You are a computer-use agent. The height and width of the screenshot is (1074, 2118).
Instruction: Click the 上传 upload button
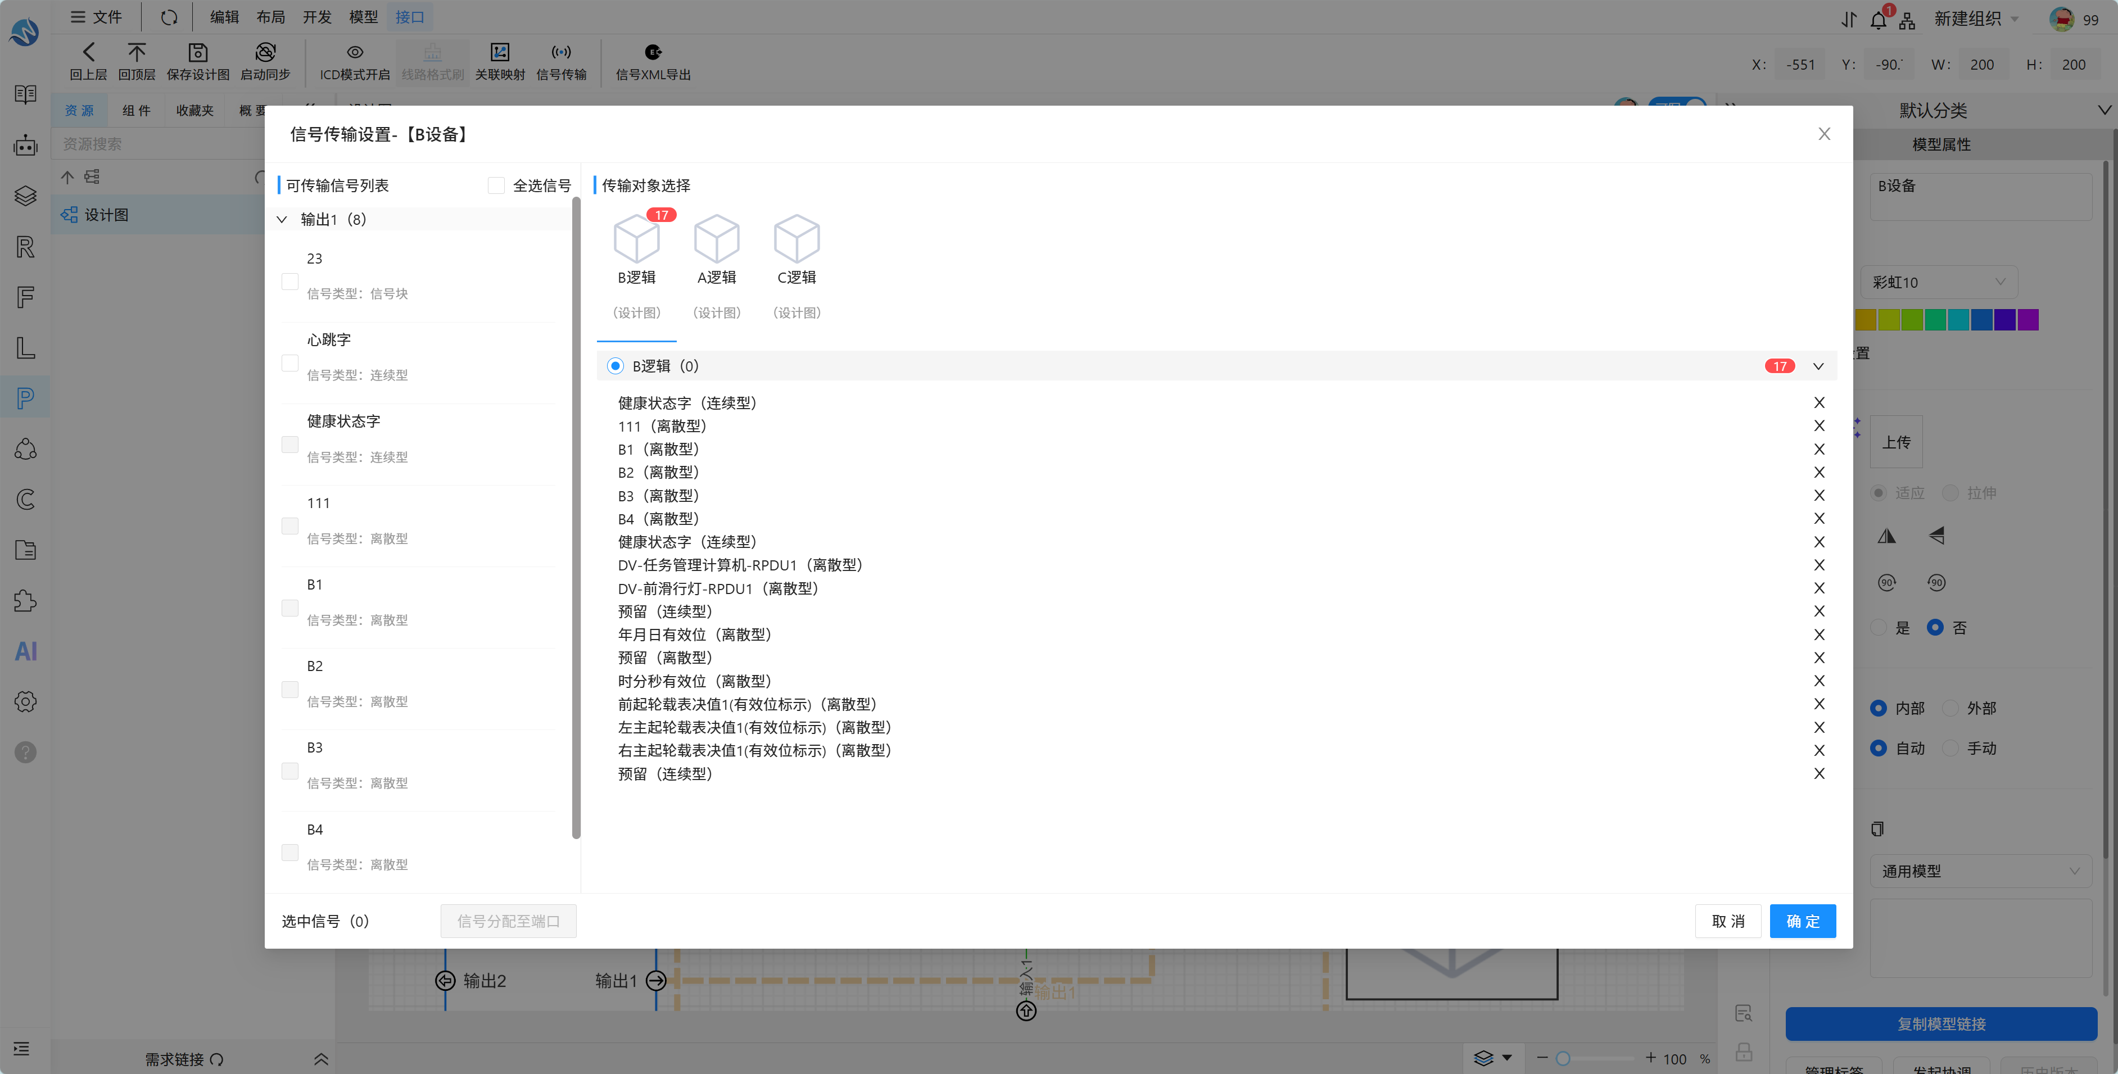pos(1896,442)
